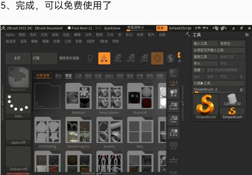
Task: Toggle the perspective (透视) grid icon
Action: click(174, 146)
